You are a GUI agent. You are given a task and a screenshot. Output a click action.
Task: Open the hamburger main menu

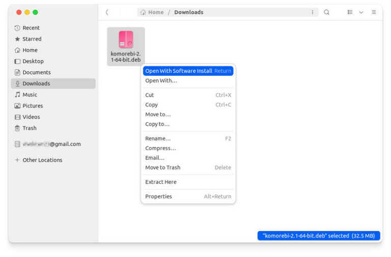click(374, 12)
